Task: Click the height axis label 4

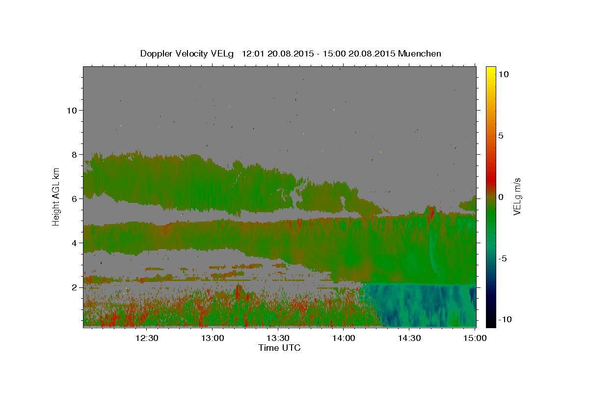Action: pos(75,243)
